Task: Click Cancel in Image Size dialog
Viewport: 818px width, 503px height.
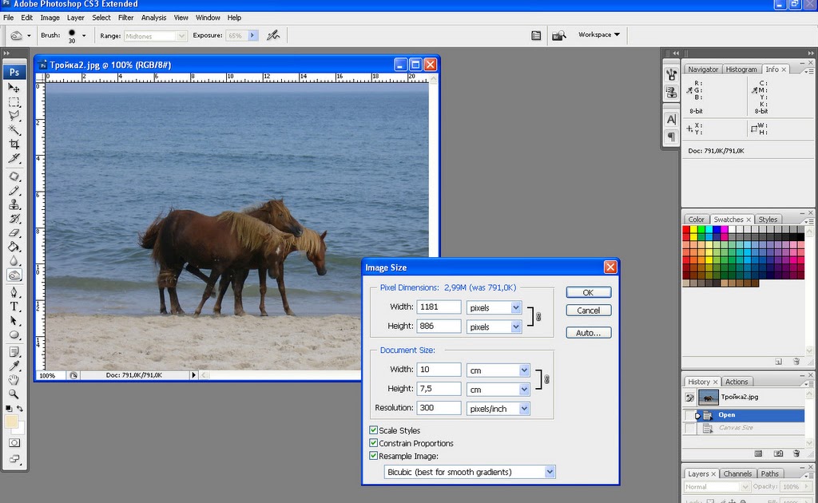Action: tap(589, 310)
